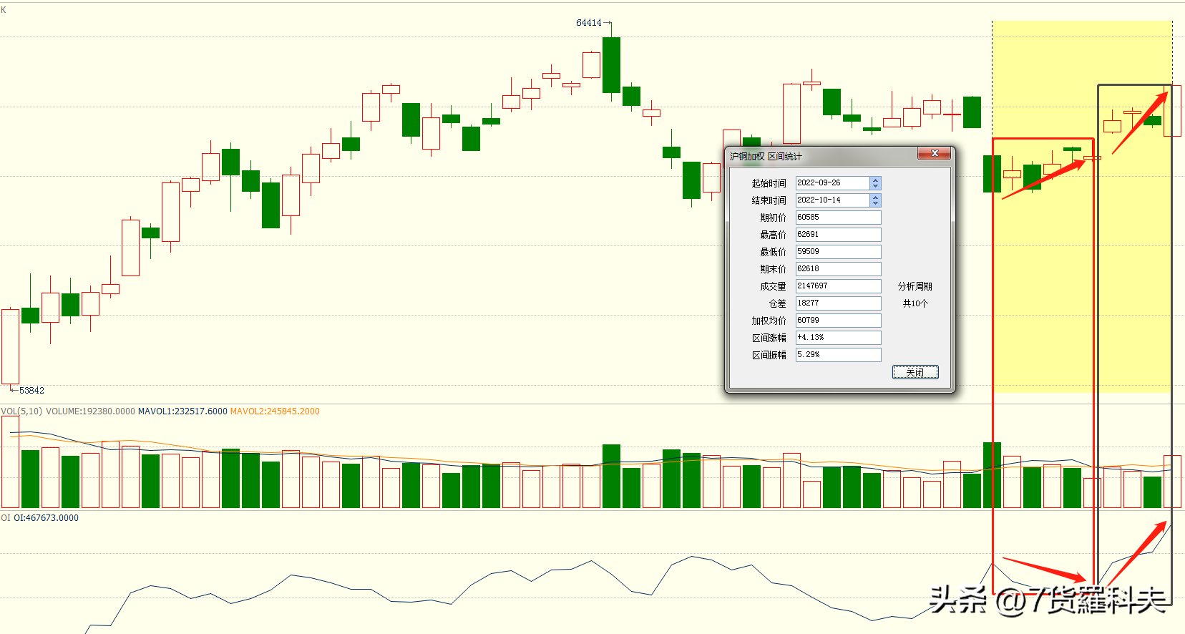Click the 起始时间 label
This screenshot has width=1185, height=634.
pos(769,183)
